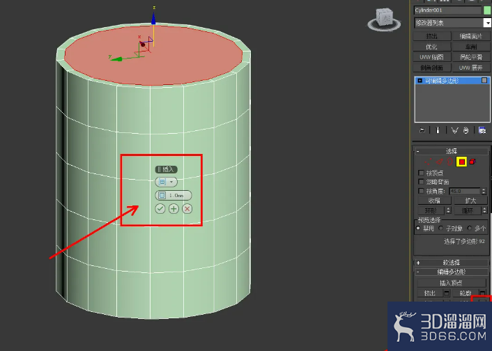Click the 环形 ring selection button
The height and width of the screenshot is (351, 492).
pyautogui.click(x=431, y=210)
